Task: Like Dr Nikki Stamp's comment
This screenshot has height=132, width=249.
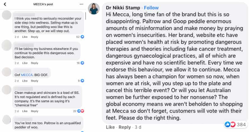Action: click(x=110, y=127)
